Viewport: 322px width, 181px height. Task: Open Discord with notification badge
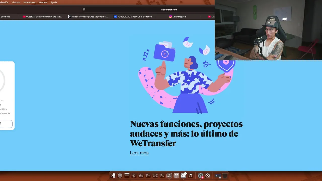[x=183, y=176]
